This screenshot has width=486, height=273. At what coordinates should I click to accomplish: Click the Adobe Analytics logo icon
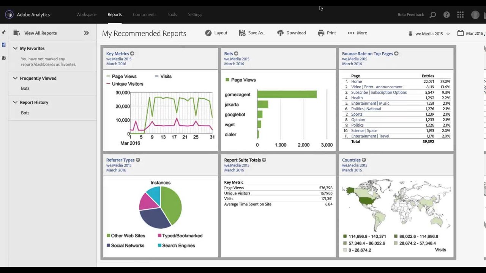pyautogui.click(x=9, y=15)
